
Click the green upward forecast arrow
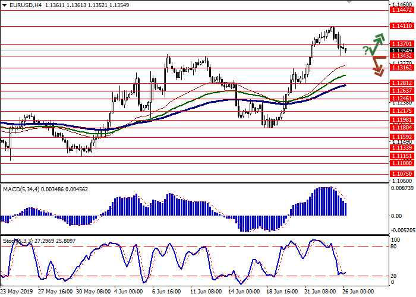[377, 43]
